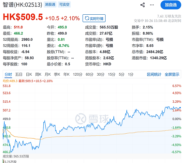Switch to the 120分 chart tab

78,74
